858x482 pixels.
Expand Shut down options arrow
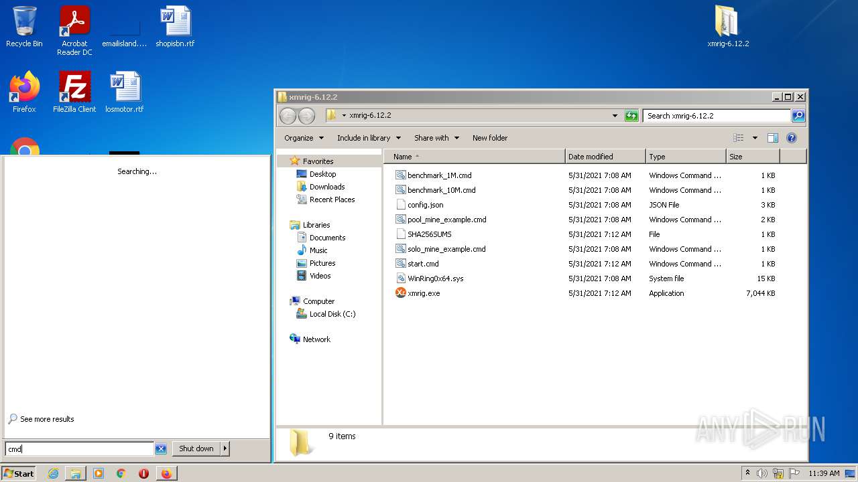point(225,449)
